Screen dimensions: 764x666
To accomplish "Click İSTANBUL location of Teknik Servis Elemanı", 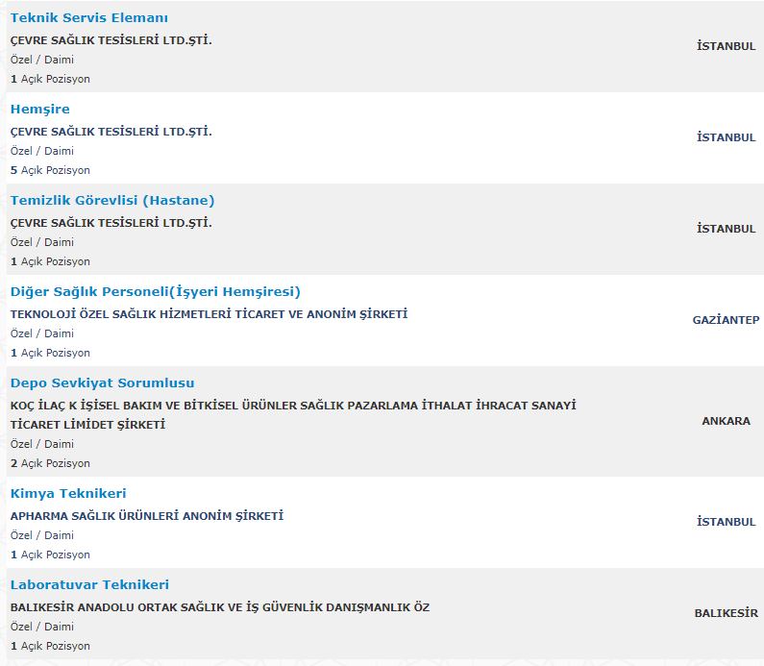I will click(x=726, y=46).
